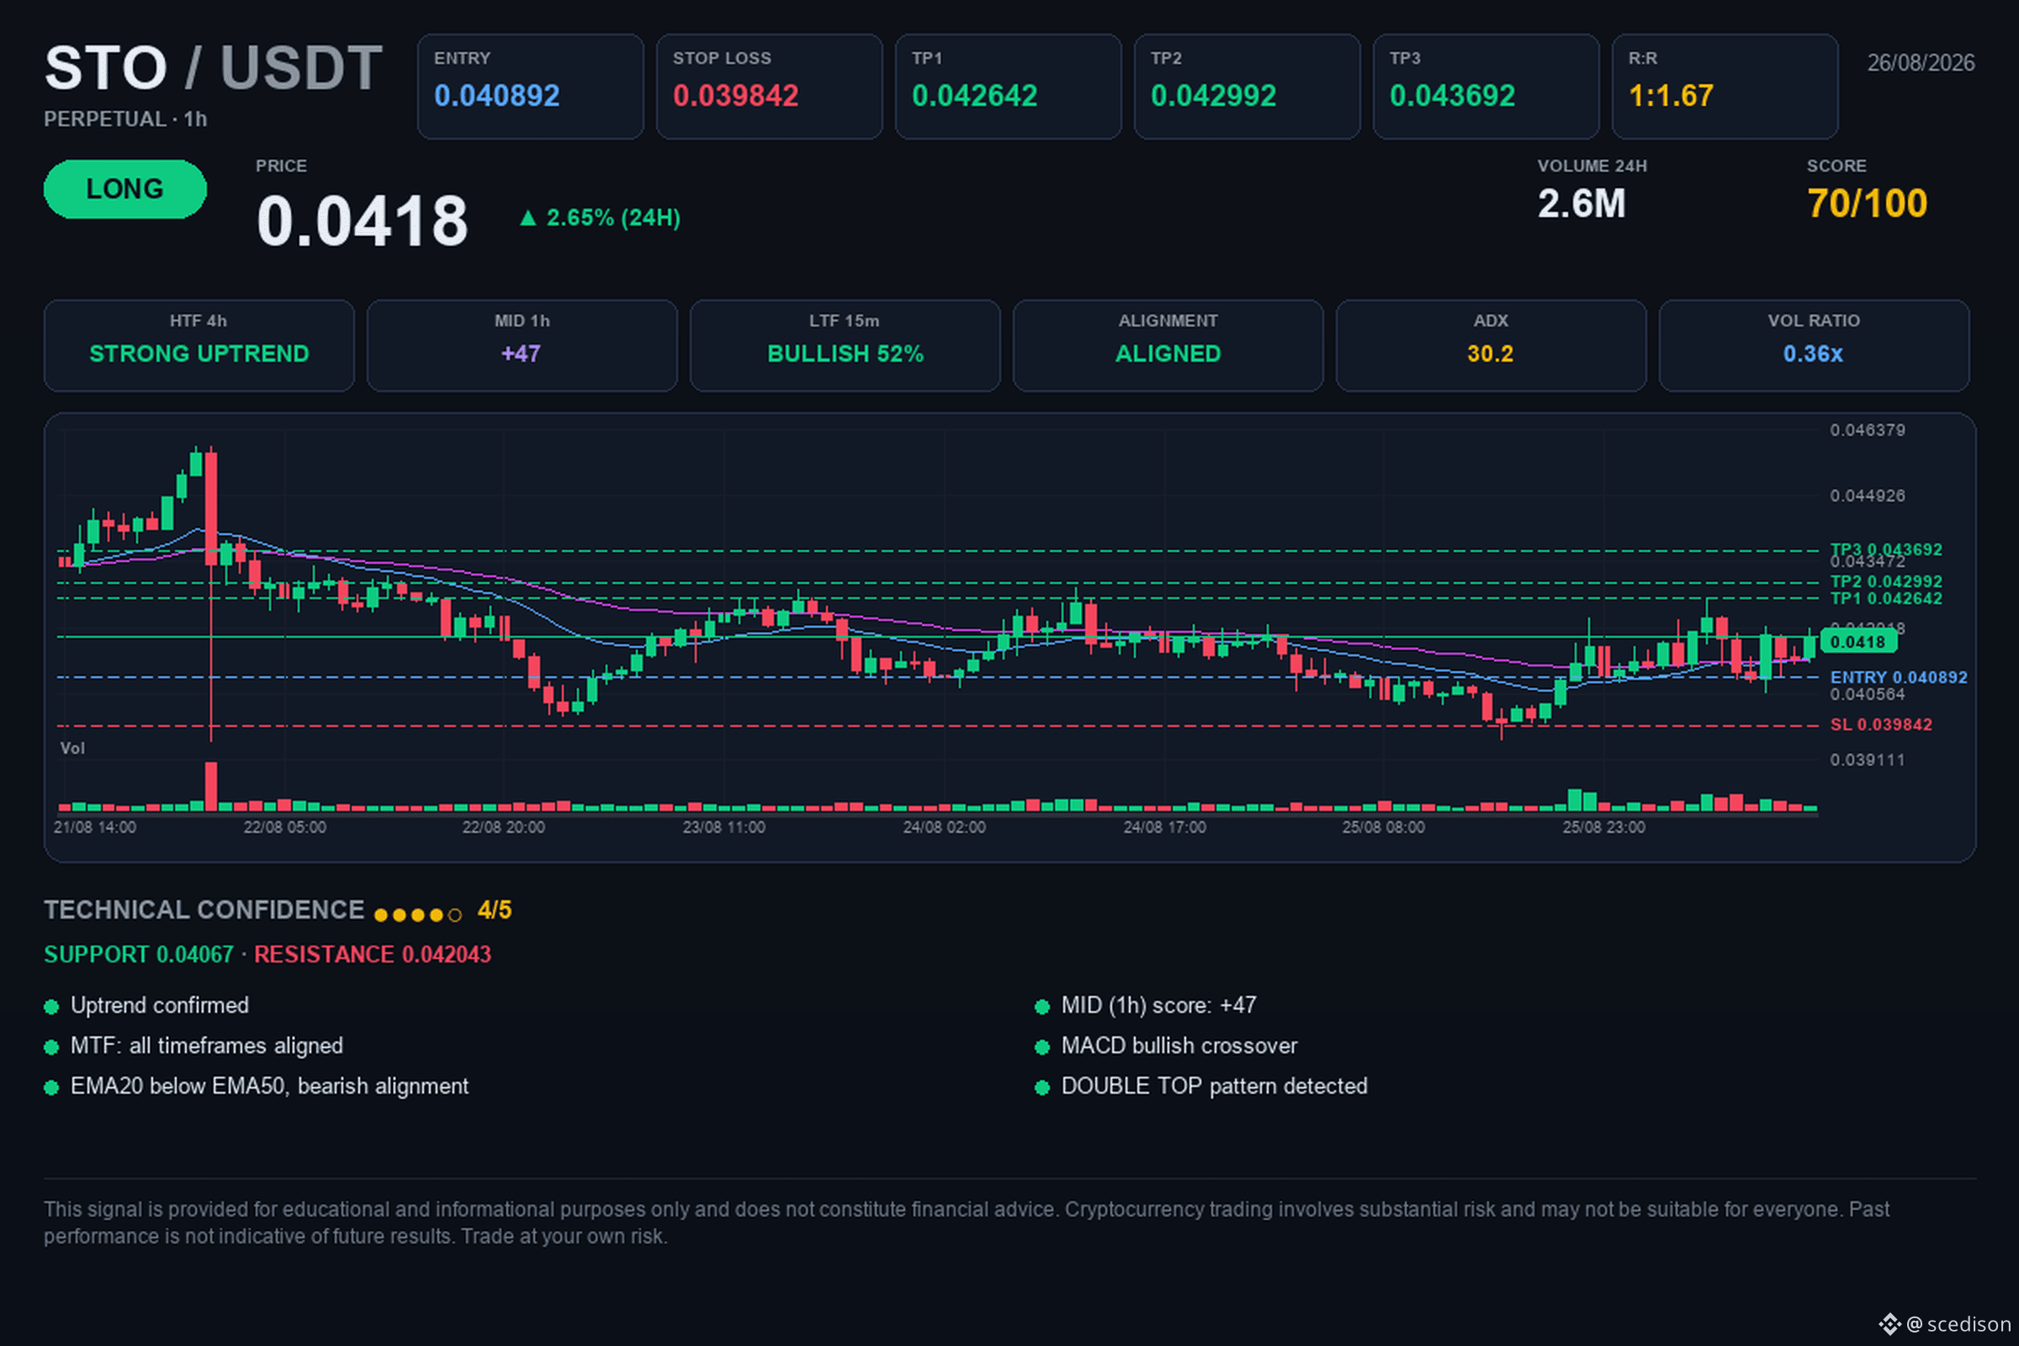Click the ENTRY 0.040892 chart line label
2019x1346 pixels.
click(x=1899, y=676)
